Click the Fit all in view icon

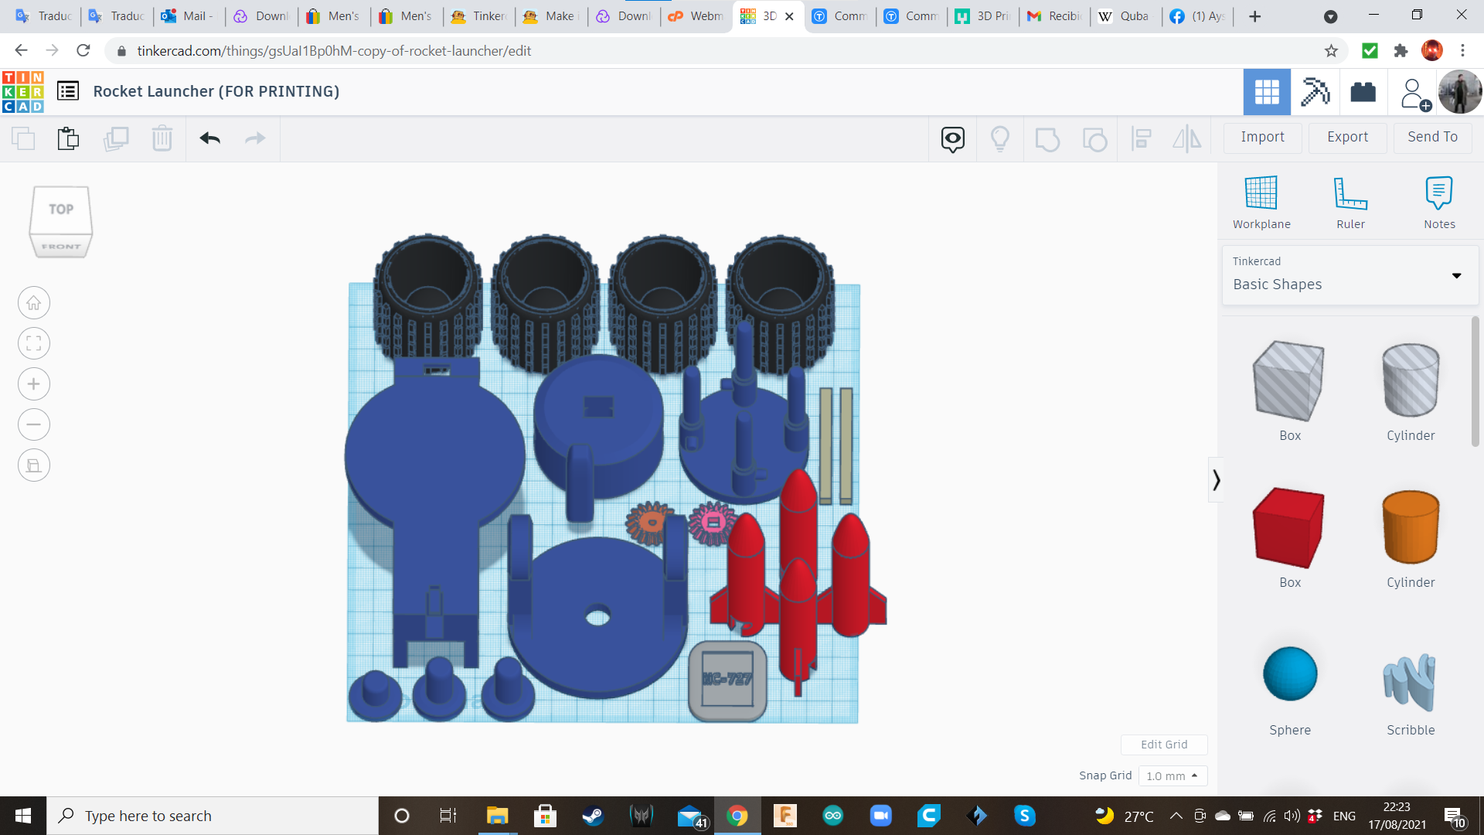click(x=34, y=343)
